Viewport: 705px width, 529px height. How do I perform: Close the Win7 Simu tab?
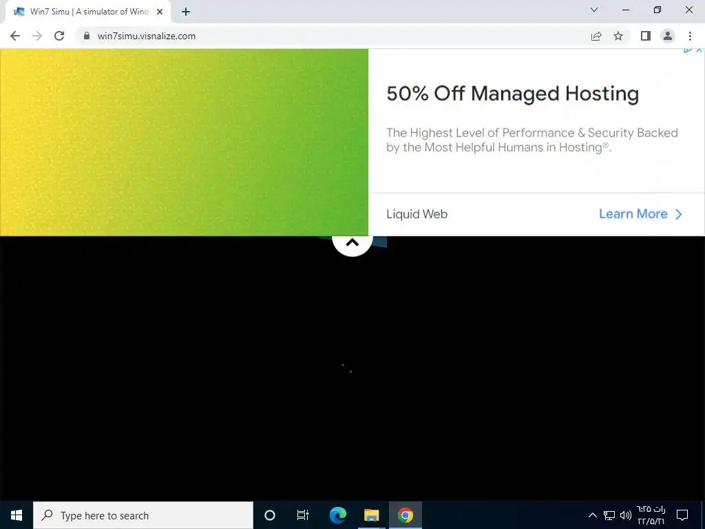point(160,12)
